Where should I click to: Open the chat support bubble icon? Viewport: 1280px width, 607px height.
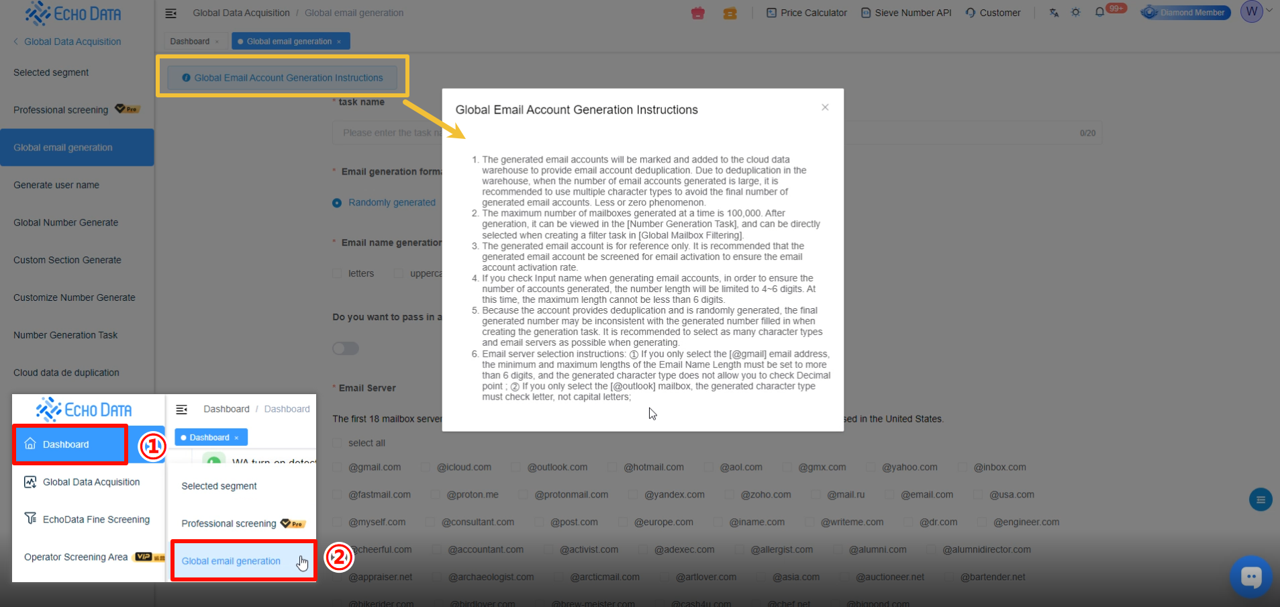pos(1250,577)
